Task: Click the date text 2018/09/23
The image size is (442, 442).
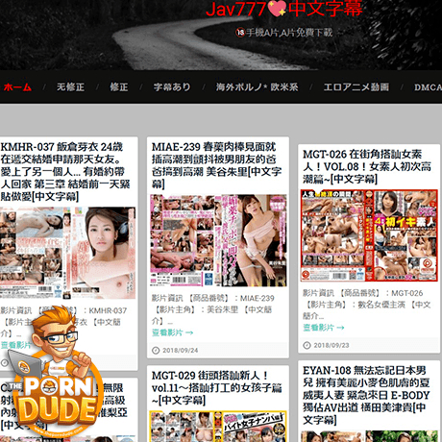Action: [331, 345]
